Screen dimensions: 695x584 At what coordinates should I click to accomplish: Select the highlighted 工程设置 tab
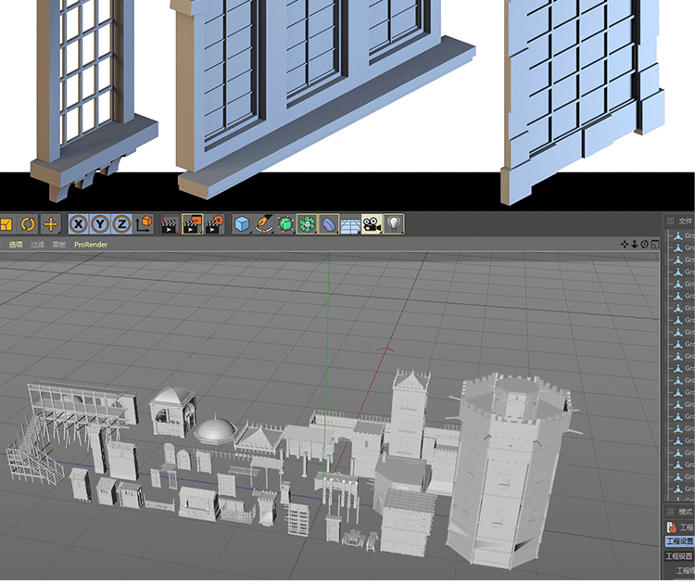[679, 541]
